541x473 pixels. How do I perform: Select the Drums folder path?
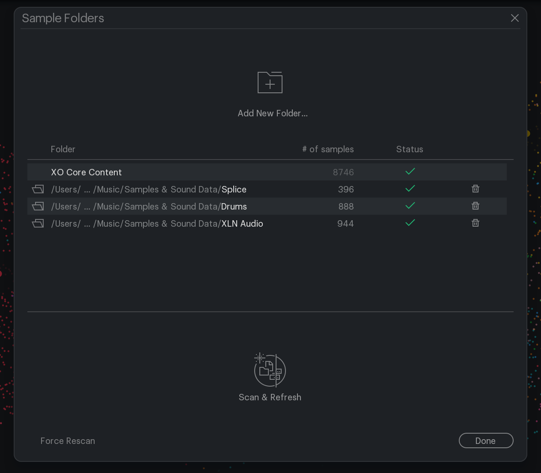149,207
